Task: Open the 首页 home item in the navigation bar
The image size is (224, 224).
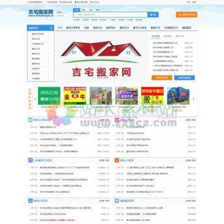Action: point(60,28)
